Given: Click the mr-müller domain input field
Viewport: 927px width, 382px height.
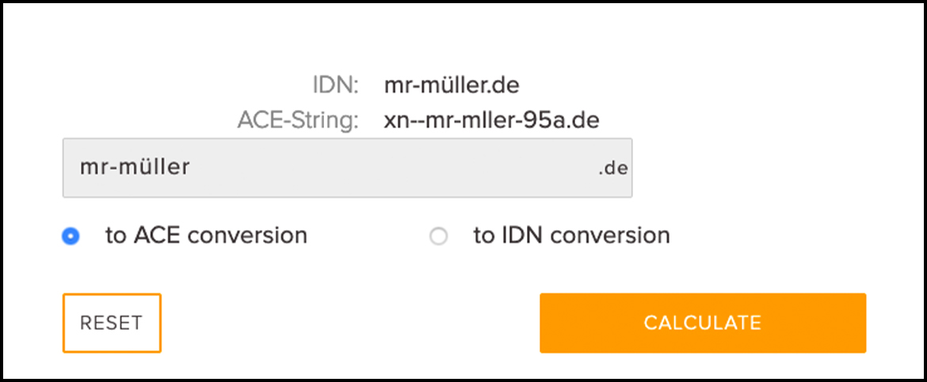Looking at the screenshot, I should pos(317,168).
